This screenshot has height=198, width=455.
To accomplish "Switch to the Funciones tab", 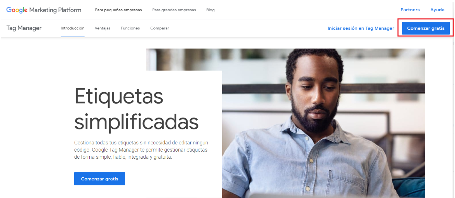I will (x=130, y=28).
